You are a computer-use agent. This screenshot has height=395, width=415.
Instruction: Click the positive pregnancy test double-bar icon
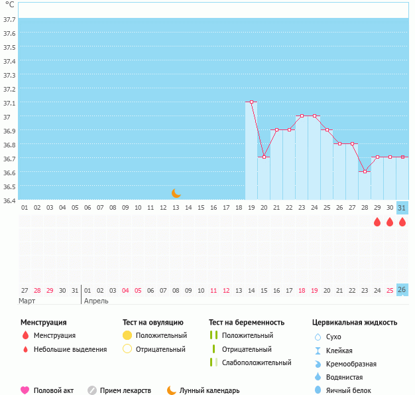(213, 335)
